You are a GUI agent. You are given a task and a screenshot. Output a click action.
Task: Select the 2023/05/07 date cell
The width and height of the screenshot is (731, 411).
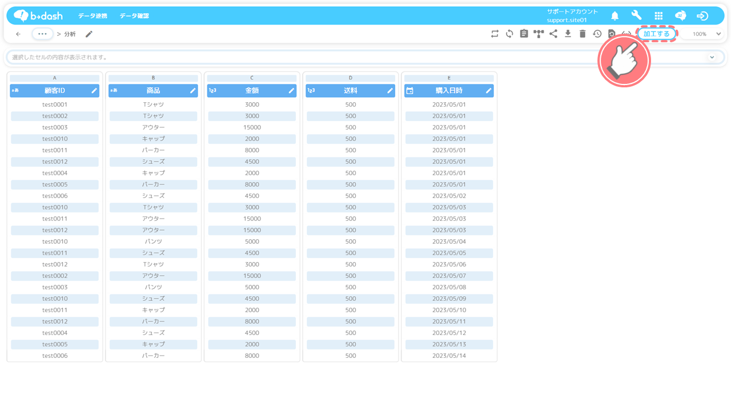[449, 276]
